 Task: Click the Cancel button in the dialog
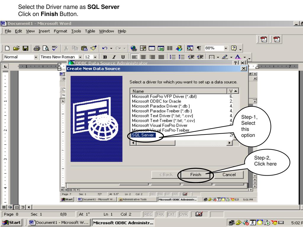point(229,175)
